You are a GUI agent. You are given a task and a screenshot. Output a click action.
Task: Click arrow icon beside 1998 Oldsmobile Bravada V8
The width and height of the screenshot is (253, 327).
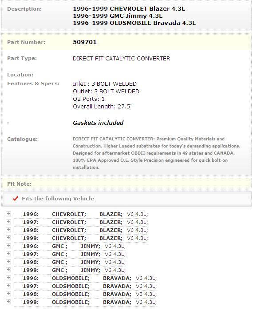(8, 294)
